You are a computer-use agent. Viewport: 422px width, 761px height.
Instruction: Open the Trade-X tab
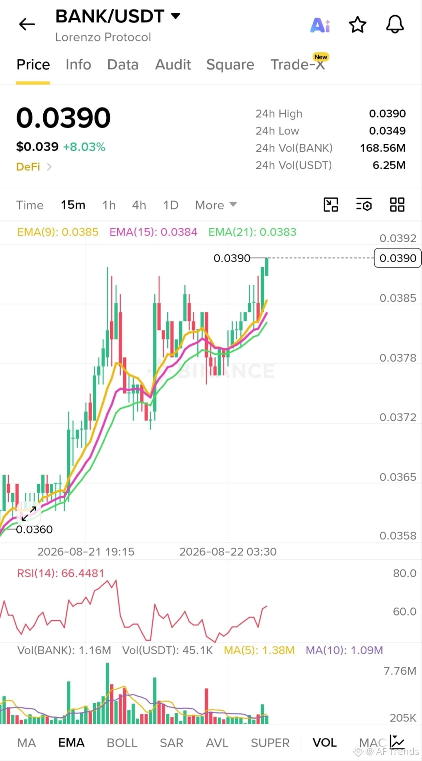pyautogui.click(x=298, y=64)
